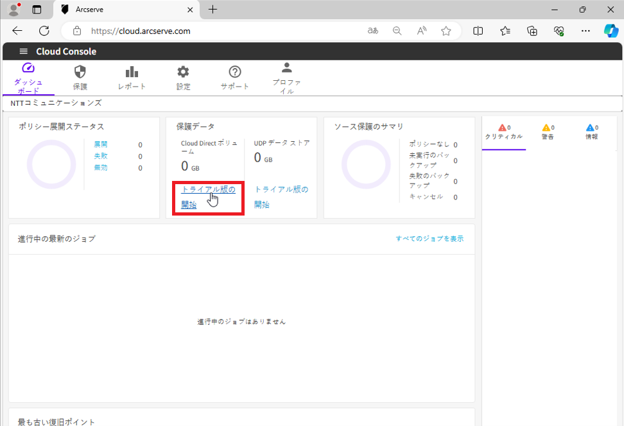Open the Copilot icon in browser toolbar
The width and height of the screenshot is (624, 426).
[x=611, y=31]
